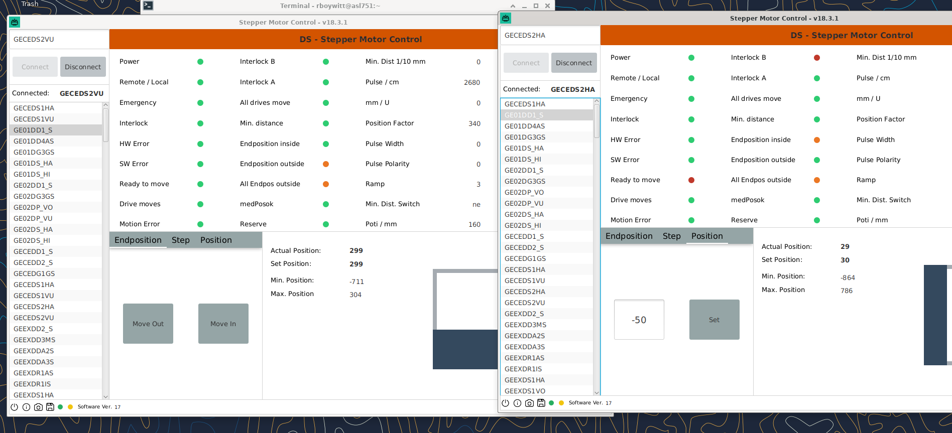Click left window device list scrollbar
Viewport: 952px width, 433px height.
(105, 125)
